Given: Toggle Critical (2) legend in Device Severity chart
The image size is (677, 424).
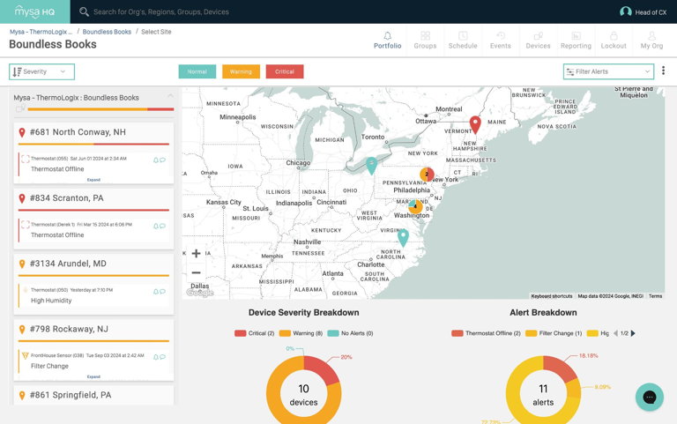Looking at the screenshot, I should pyautogui.click(x=254, y=333).
